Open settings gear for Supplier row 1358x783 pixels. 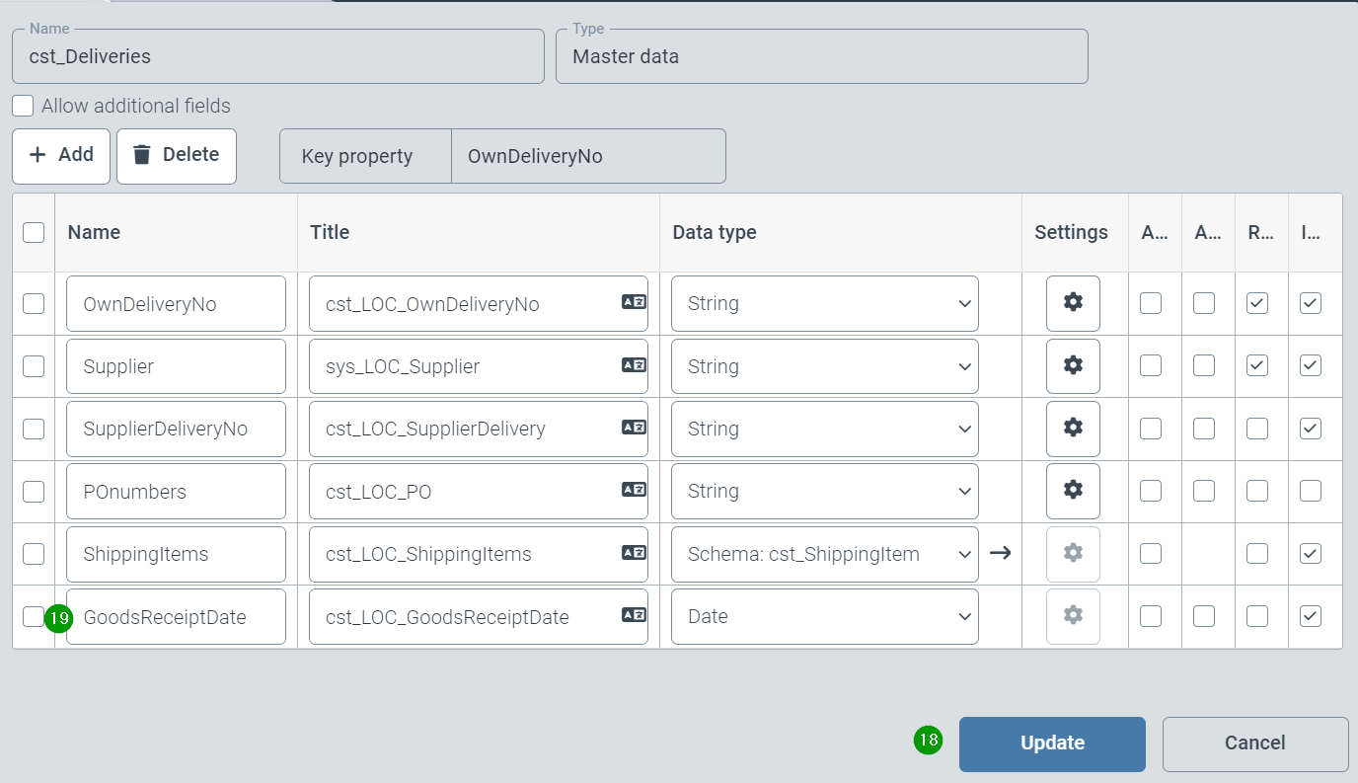[1073, 366]
